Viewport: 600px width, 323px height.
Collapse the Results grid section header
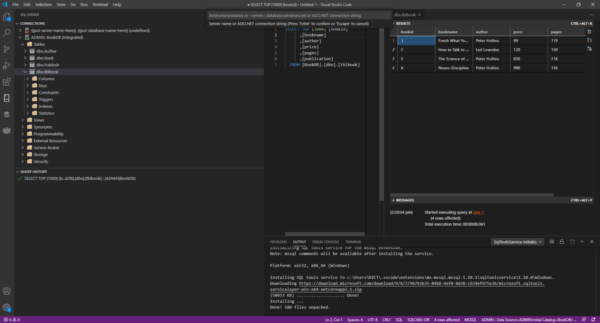402,23
